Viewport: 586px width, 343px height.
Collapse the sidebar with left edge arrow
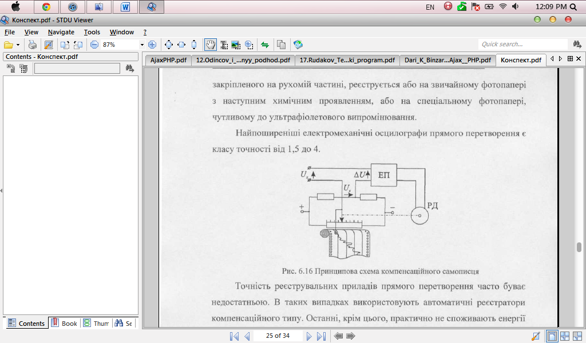tap(2, 191)
